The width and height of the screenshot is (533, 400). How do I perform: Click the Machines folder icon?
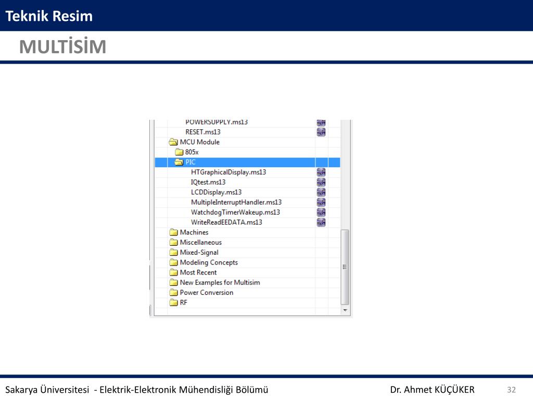pyautogui.click(x=174, y=232)
